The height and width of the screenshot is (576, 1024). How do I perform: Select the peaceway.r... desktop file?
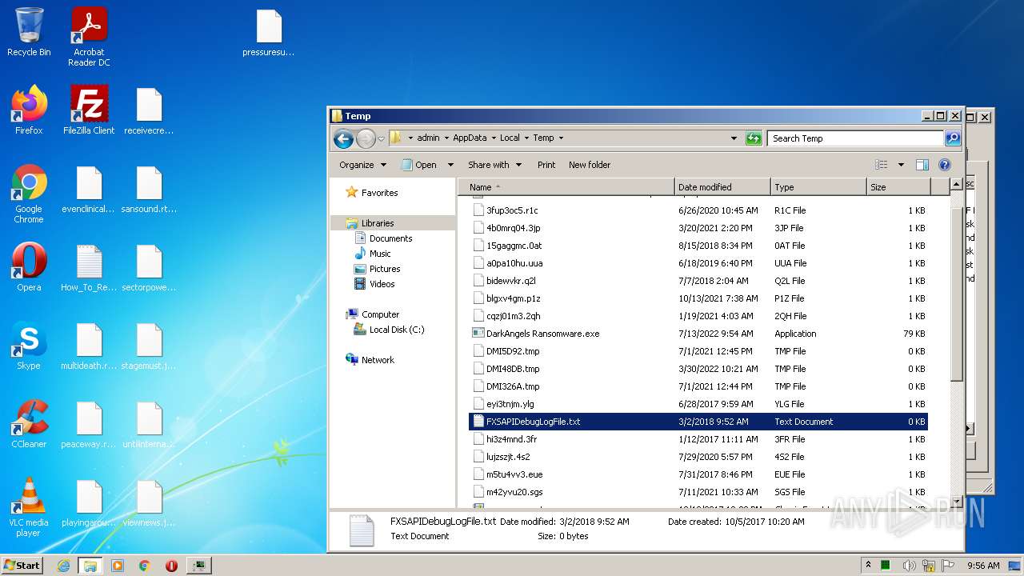point(89,424)
